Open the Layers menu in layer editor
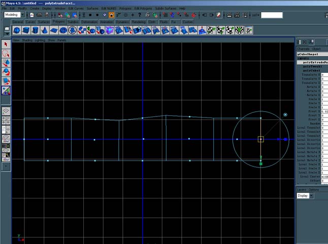 (302, 189)
